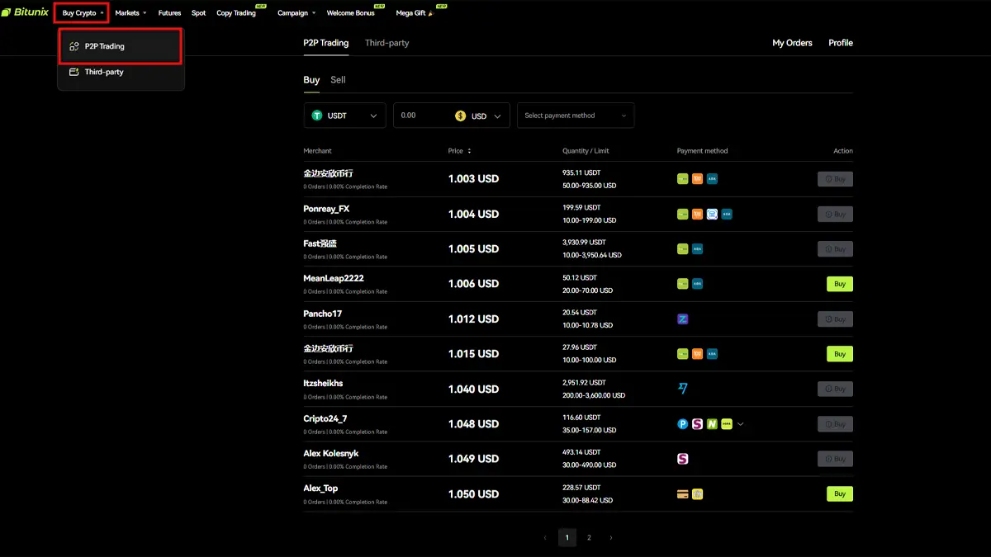Click merchant name MeanLeap2222
The width and height of the screenshot is (991, 557).
coord(334,279)
